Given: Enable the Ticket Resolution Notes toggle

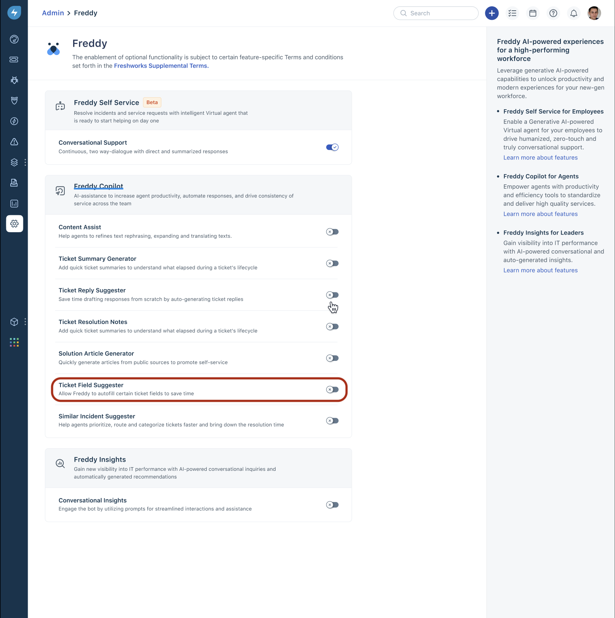Looking at the screenshot, I should [332, 326].
